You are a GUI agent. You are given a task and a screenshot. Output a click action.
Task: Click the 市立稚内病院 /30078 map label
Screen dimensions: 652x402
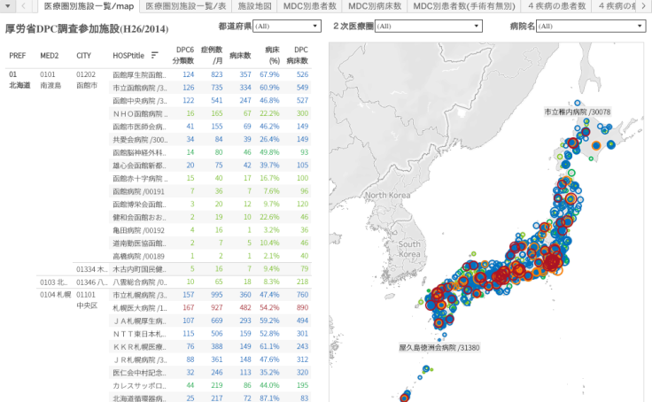coord(577,112)
